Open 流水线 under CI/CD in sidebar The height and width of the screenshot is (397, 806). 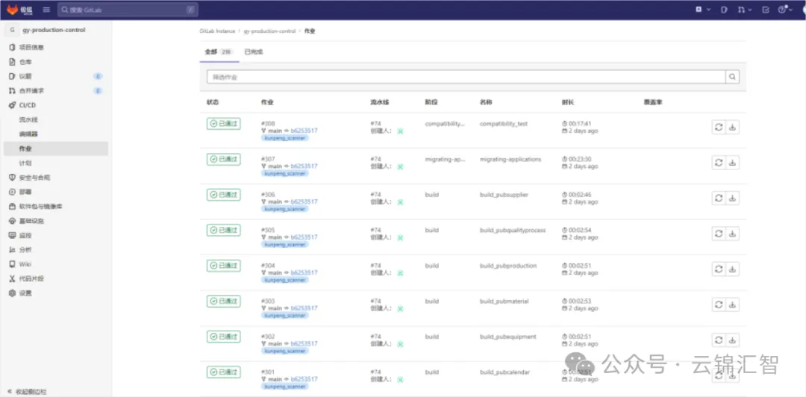(28, 119)
